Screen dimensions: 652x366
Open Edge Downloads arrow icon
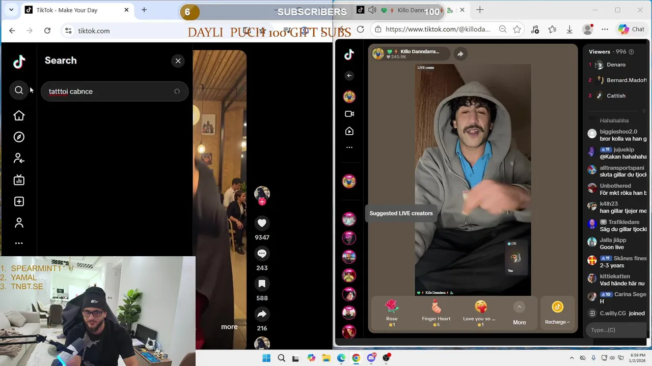pos(569,29)
